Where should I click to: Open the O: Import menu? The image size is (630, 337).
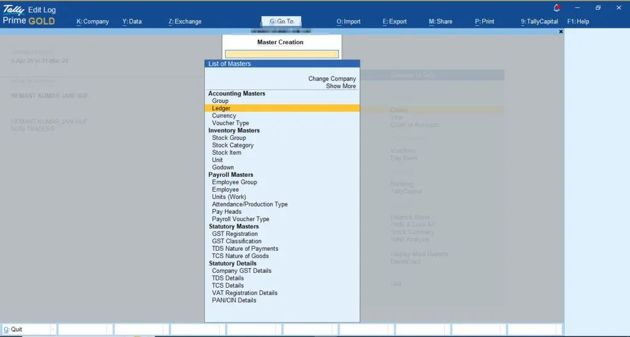[348, 22]
